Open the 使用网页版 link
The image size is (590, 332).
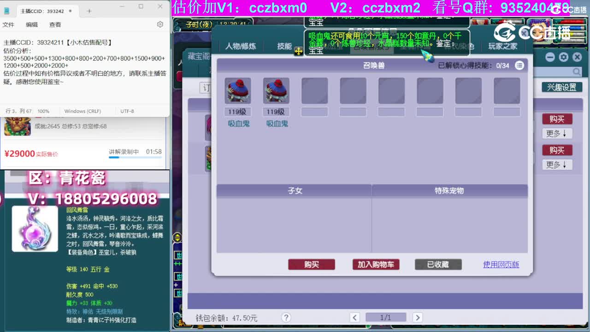click(501, 264)
